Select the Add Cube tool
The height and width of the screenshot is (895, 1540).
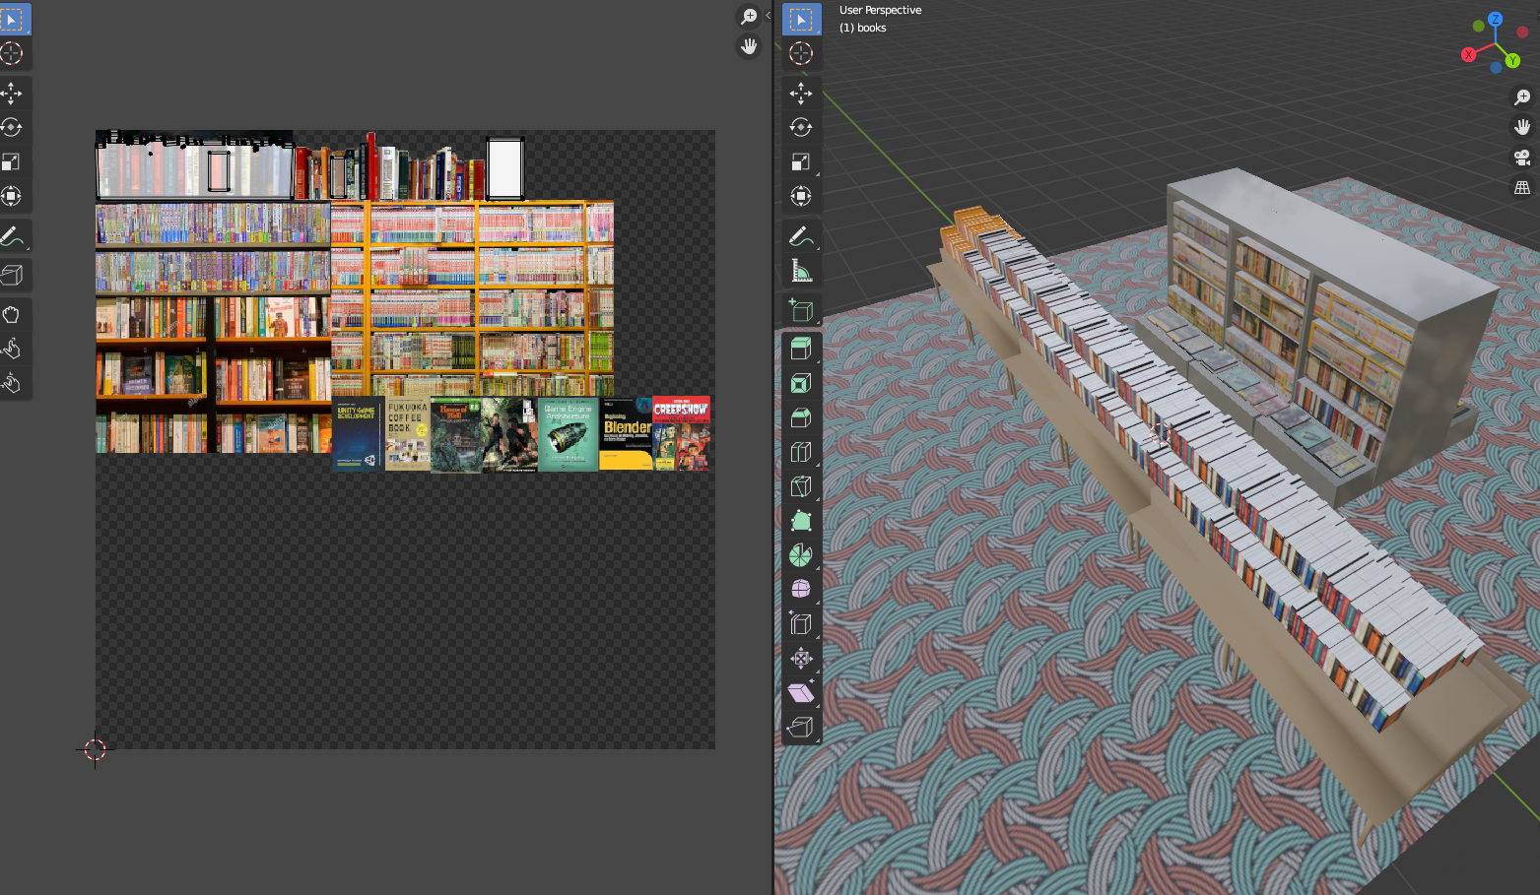(801, 307)
